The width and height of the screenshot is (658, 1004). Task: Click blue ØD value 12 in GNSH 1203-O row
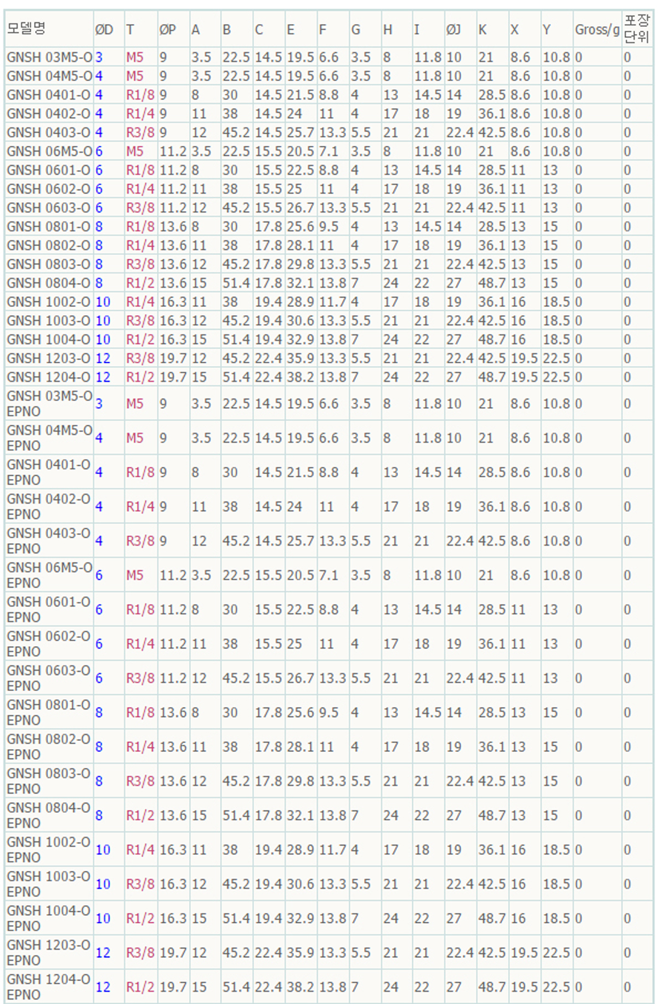click(103, 358)
